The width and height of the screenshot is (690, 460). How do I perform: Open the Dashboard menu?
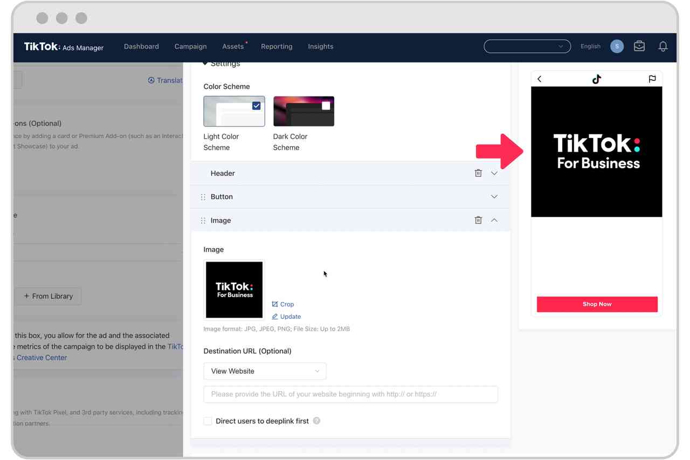point(141,46)
